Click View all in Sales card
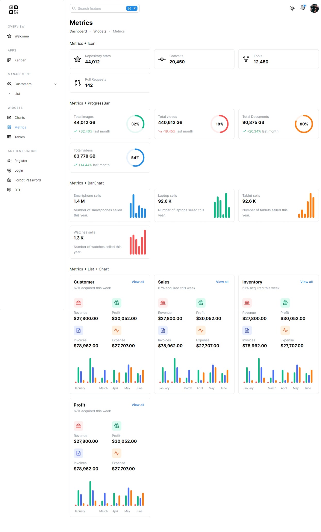This screenshot has width=321, height=532. pos(222,282)
